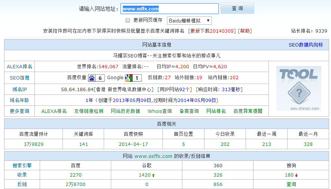Click homepage position value 5
Image resolution: width=331 pixels, height=189 pixels.
click(x=183, y=144)
